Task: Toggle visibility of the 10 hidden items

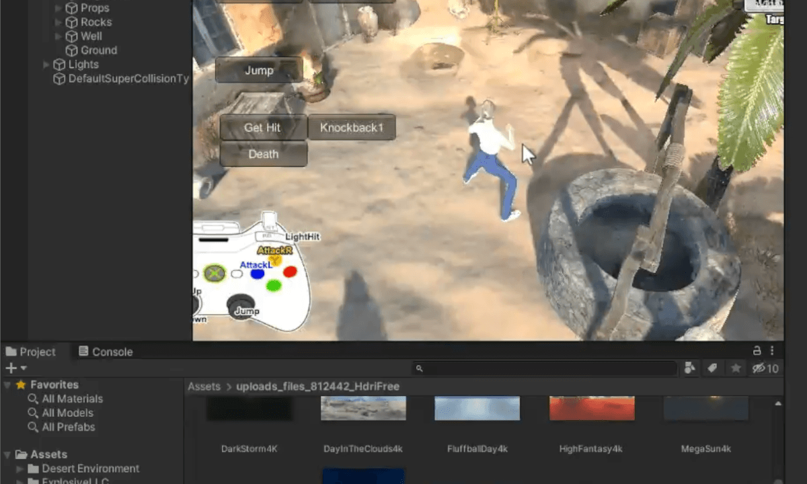Action: (x=760, y=368)
